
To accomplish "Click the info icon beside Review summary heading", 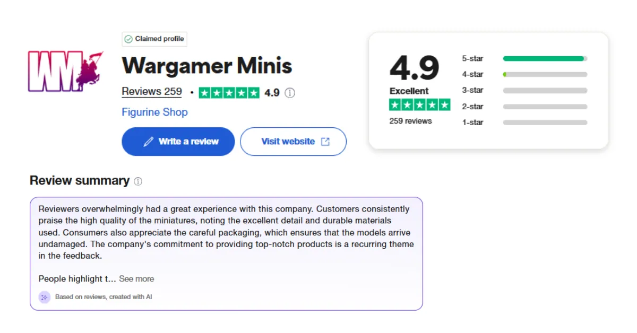I will point(137,181).
